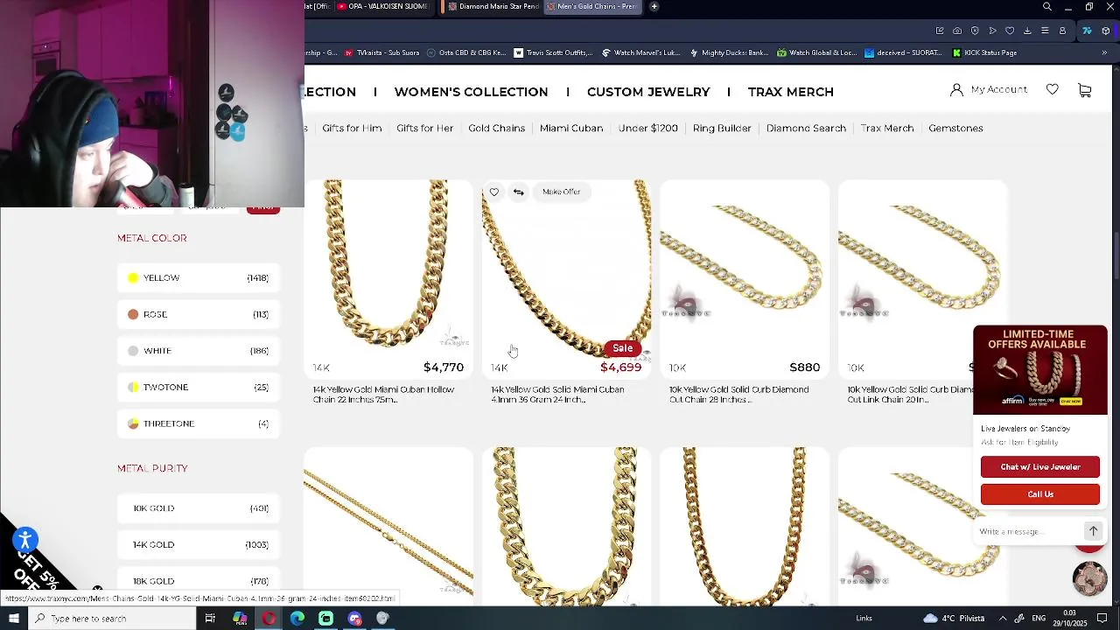Click the Write a message chat field
Viewport: 1120px width, 630px height.
(x=1030, y=532)
